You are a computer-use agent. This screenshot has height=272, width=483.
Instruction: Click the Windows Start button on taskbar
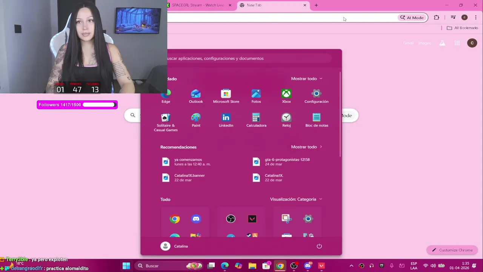[x=126, y=266]
